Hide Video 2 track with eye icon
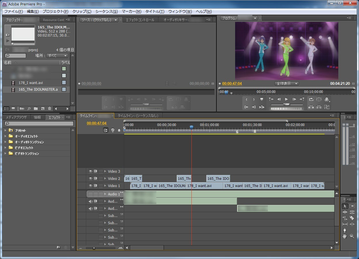The width and height of the screenshot is (359, 259). tap(91, 178)
